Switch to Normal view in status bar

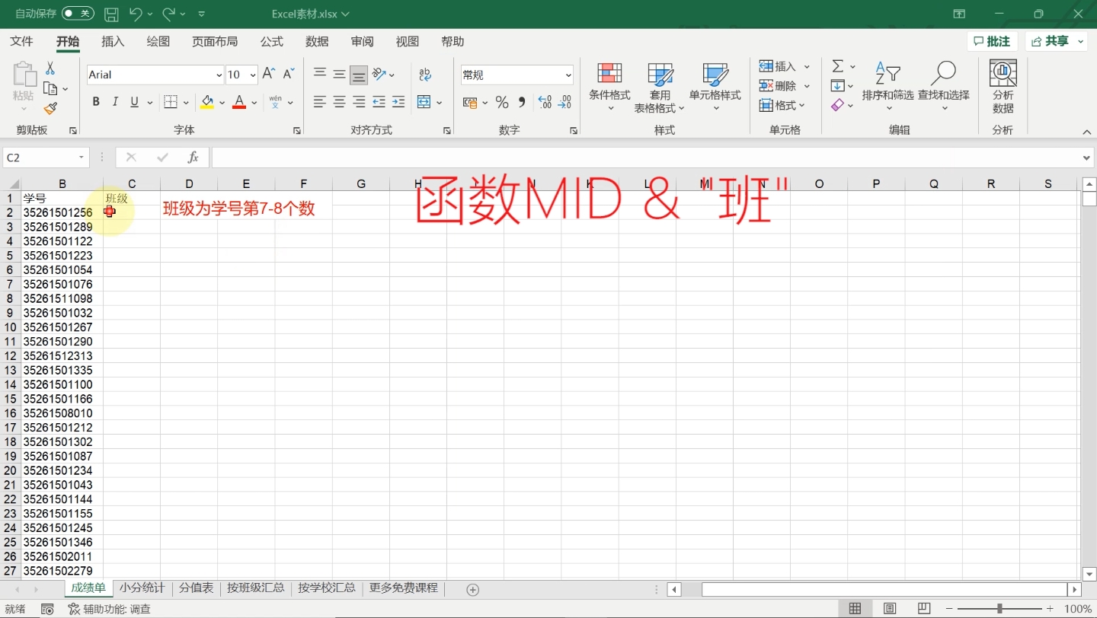click(856, 609)
